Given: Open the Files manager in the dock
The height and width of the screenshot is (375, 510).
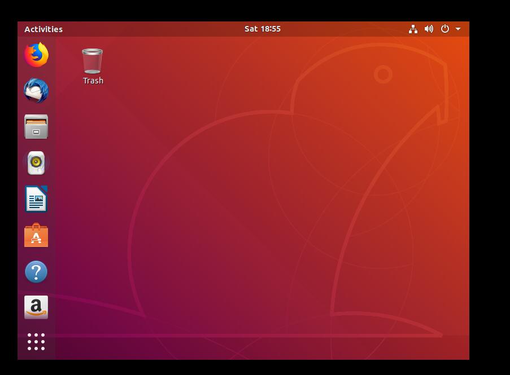Looking at the screenshot, I should click(36, 127).
